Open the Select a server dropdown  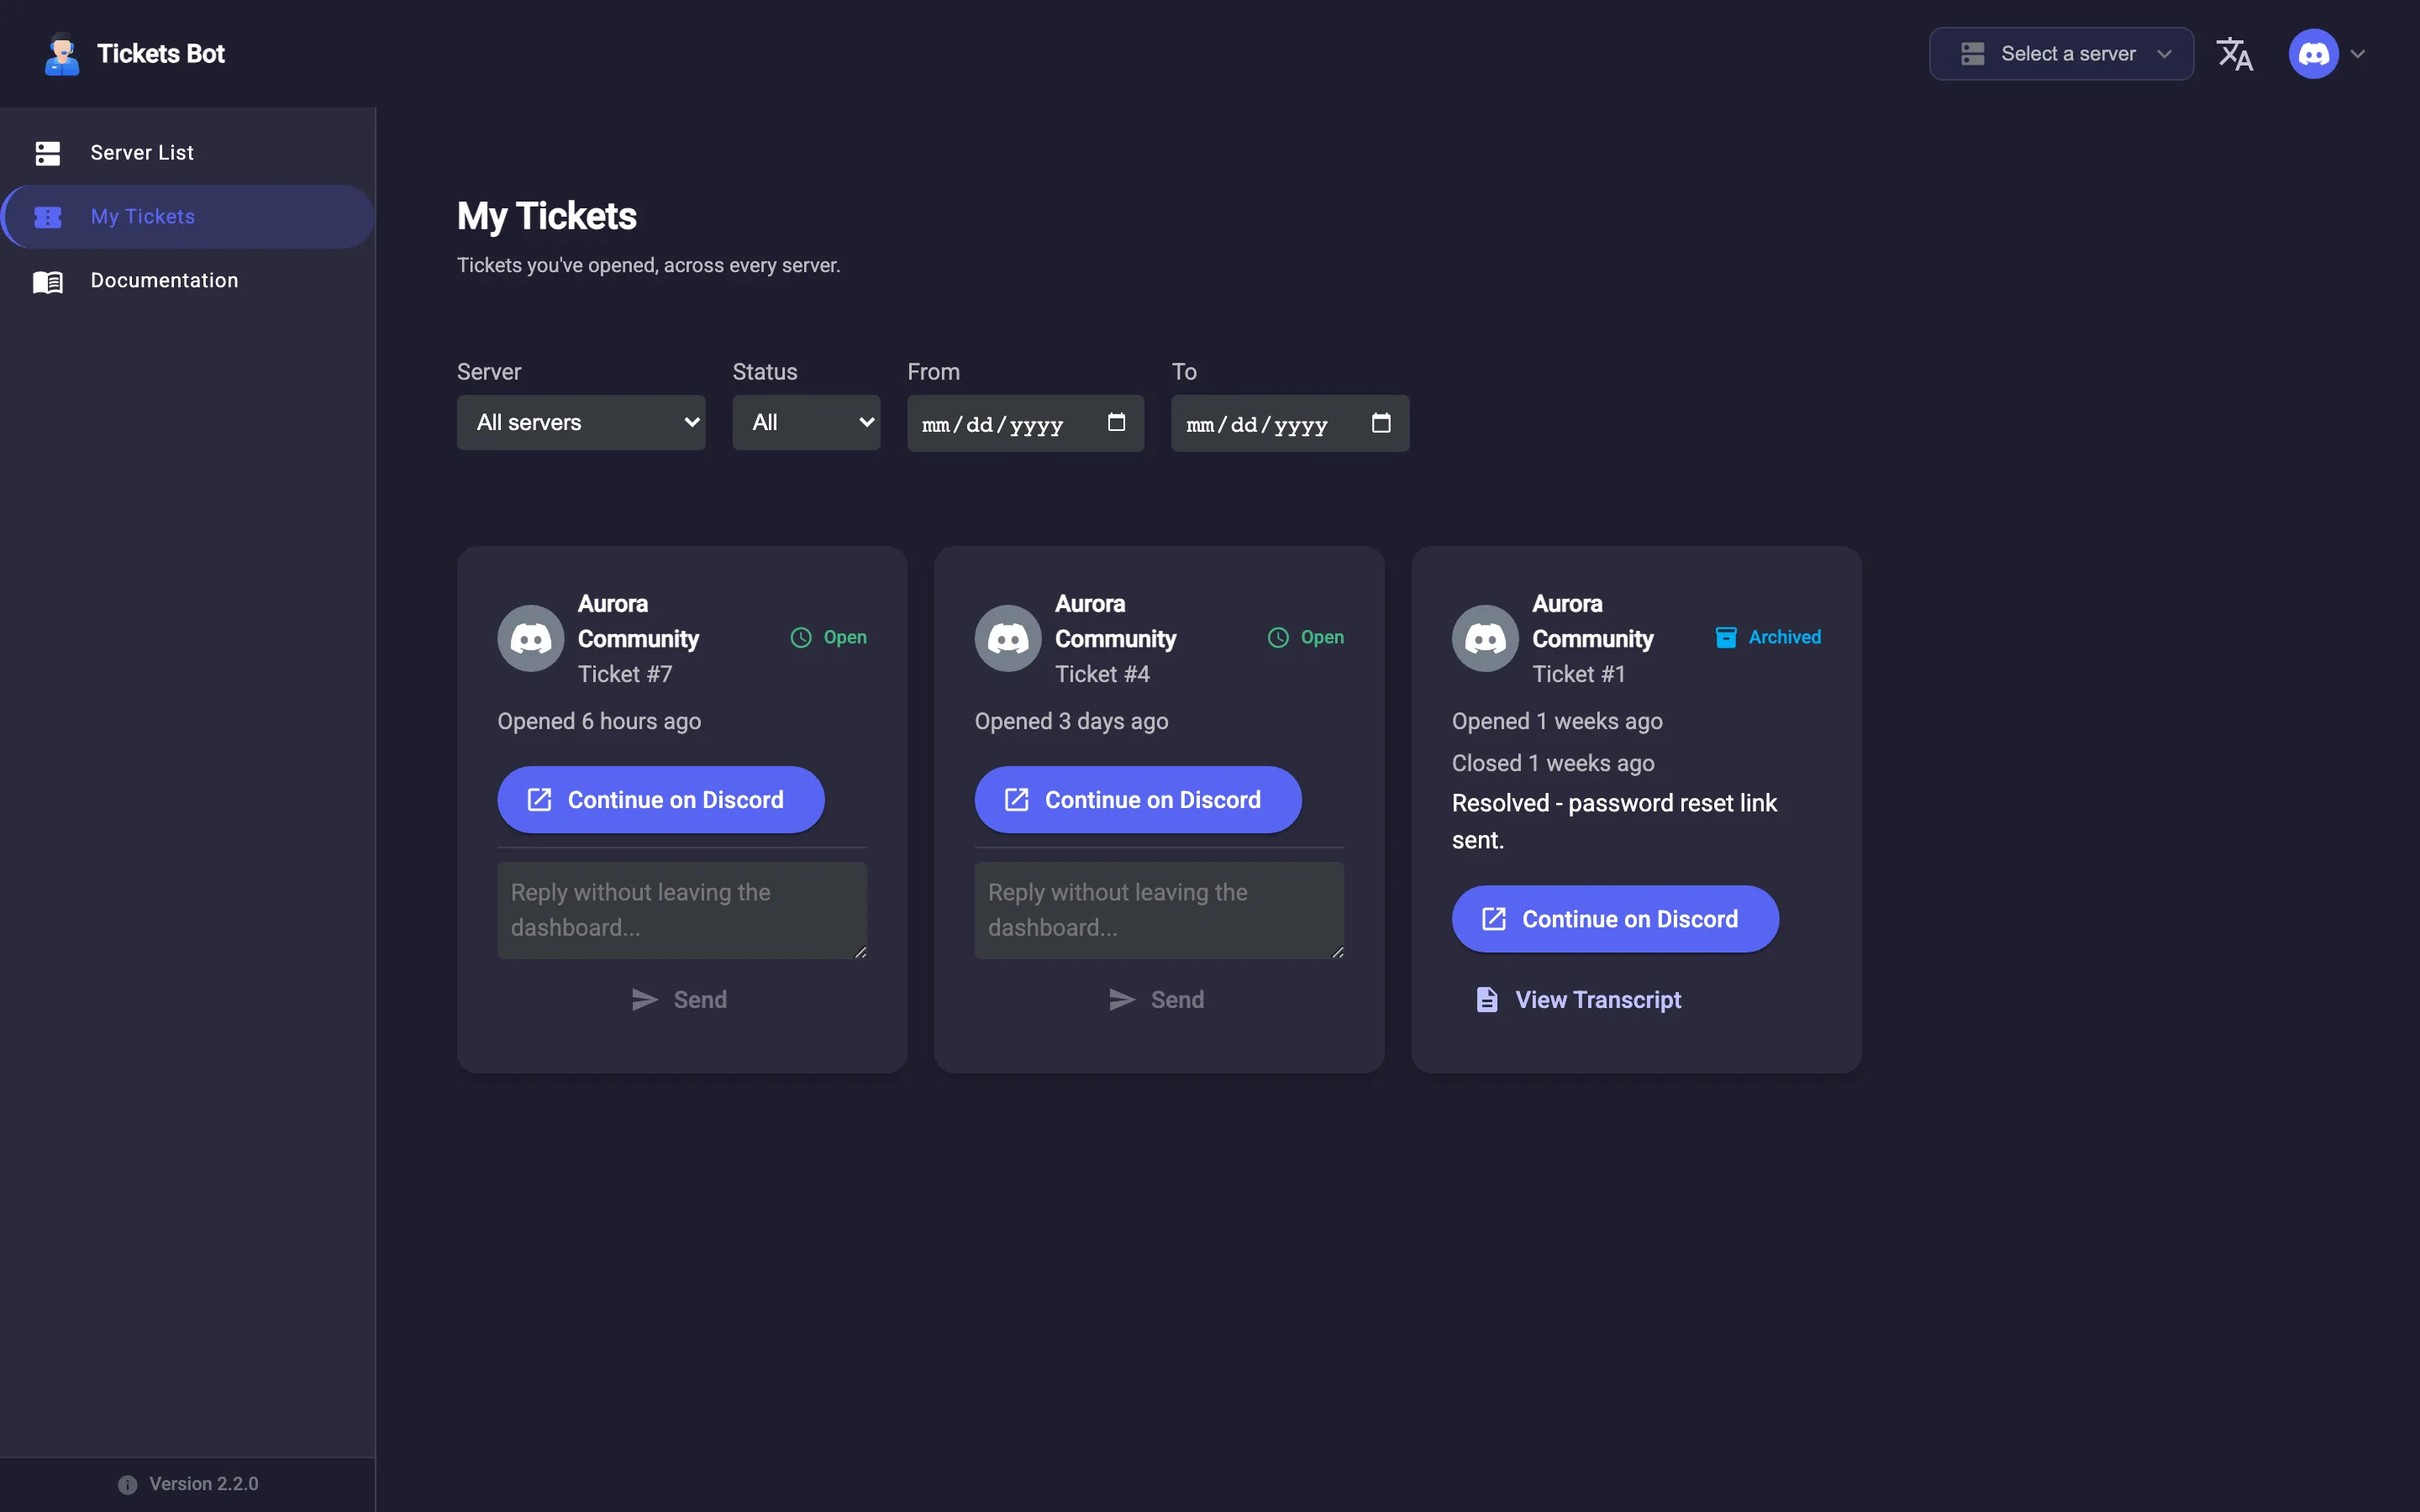[x=2061, y=54]
